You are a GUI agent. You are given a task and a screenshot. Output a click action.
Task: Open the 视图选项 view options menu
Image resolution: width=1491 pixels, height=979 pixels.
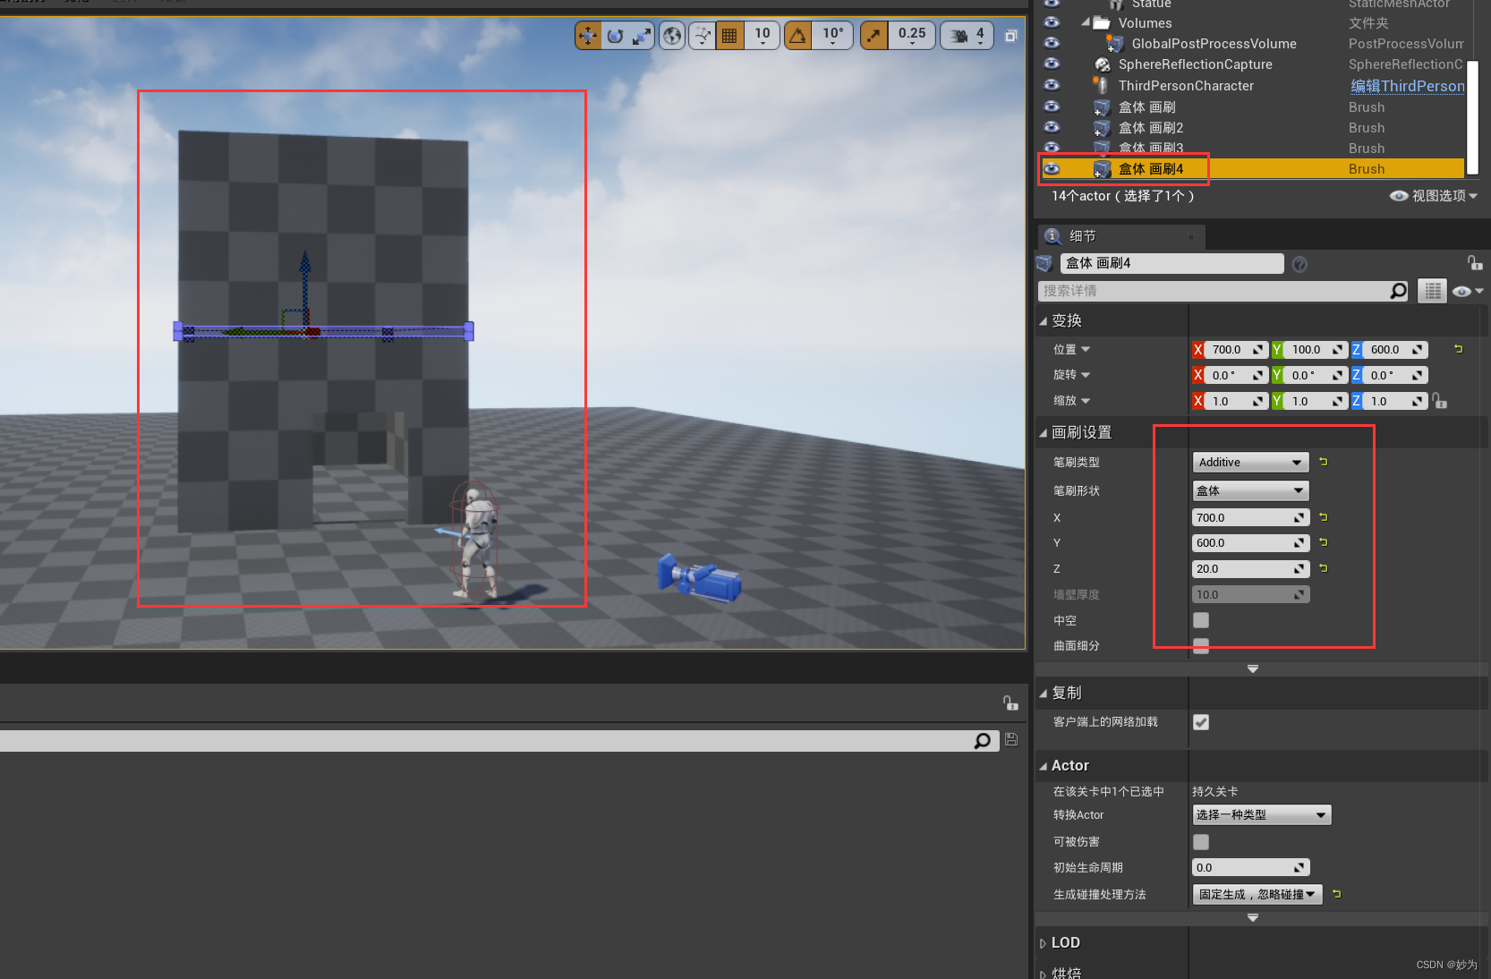[x=1434, y=196]
